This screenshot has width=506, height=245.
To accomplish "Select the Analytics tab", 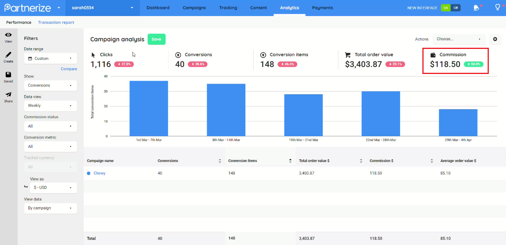I will tap(290, 8).
